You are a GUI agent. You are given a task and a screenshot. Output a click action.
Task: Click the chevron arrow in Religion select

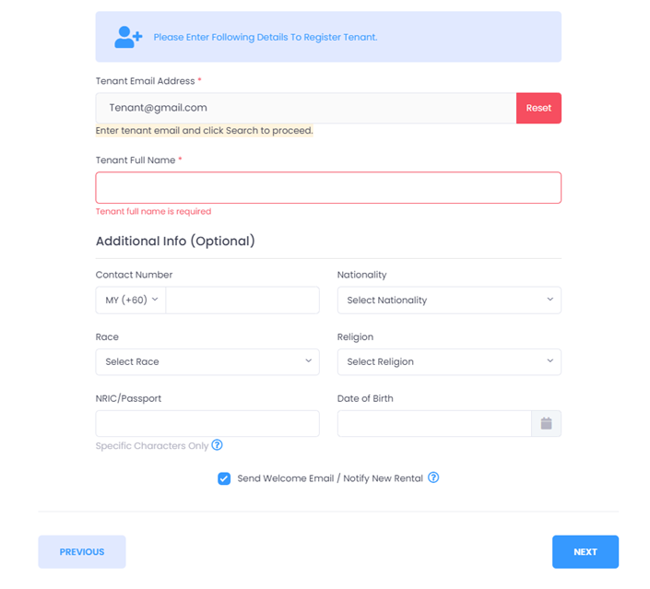pos(550,360)
